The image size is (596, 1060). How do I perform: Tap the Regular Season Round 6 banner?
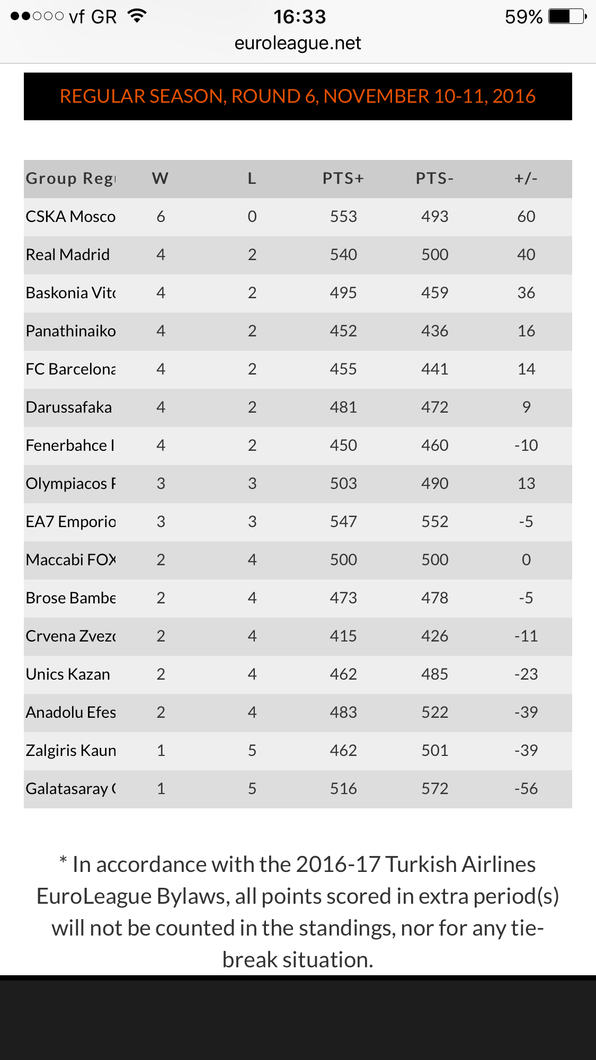point(298,96)
